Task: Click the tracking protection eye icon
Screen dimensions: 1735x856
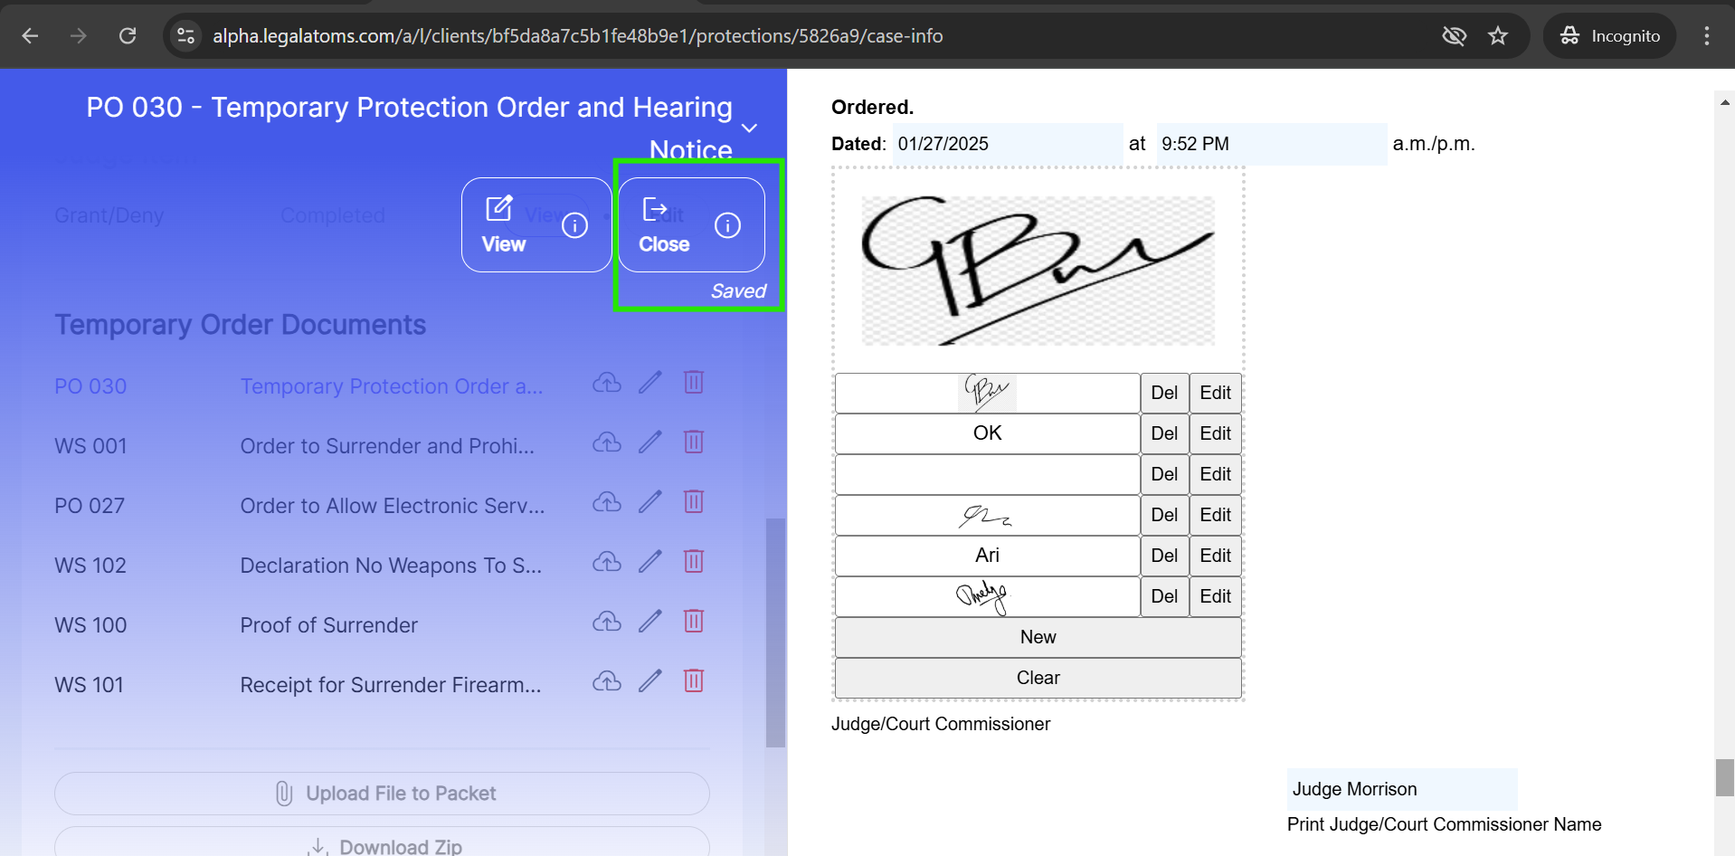Action: 1454,35
